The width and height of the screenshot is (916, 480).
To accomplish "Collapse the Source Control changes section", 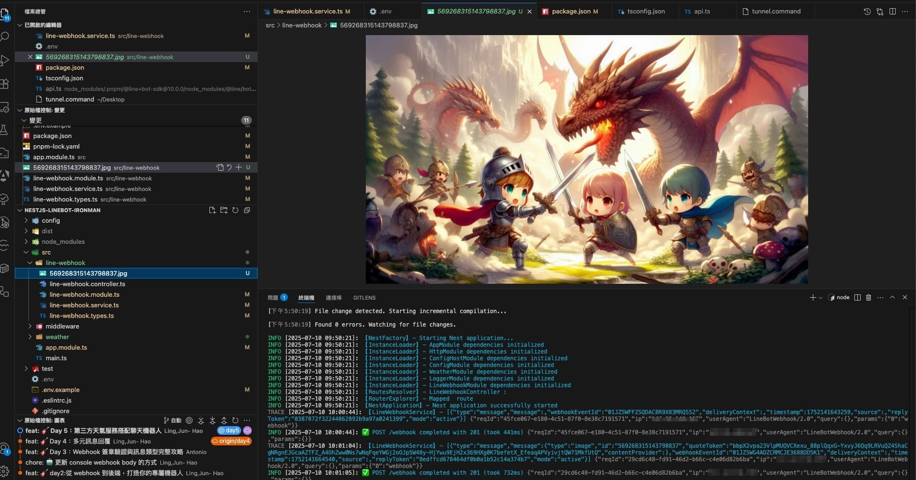I will pos(20,110).
